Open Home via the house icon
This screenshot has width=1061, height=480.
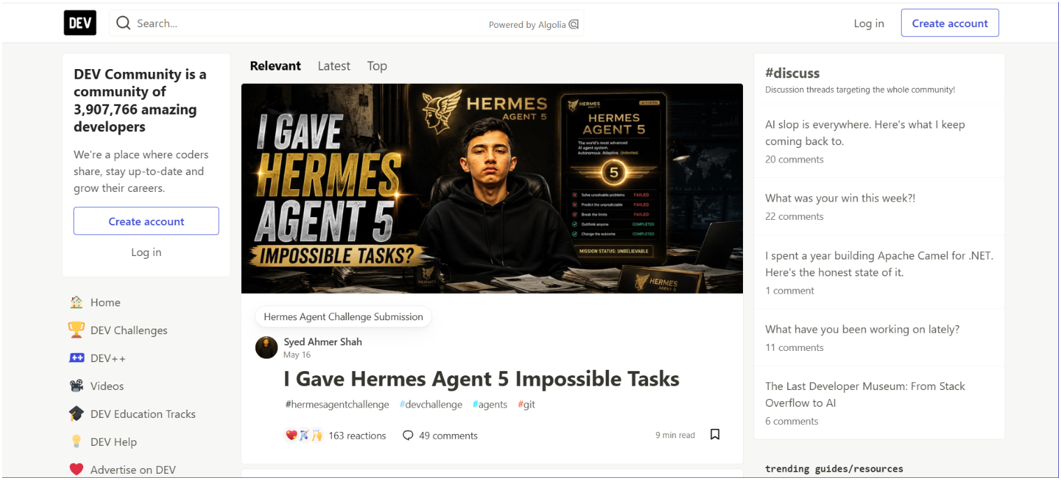76,302
